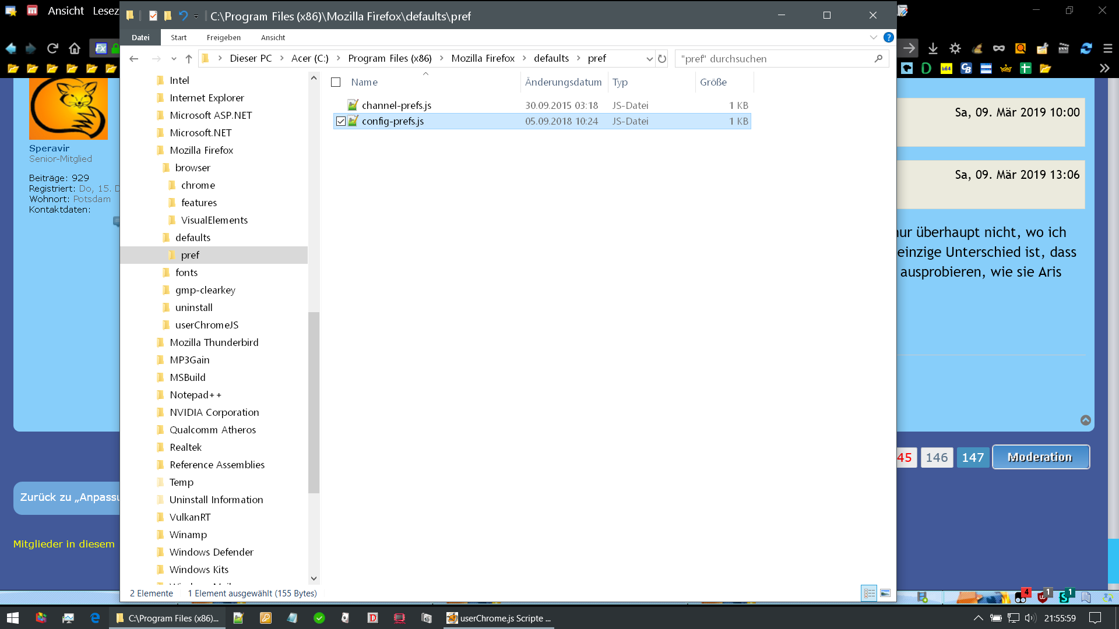Switch to details view mode button
Image resolution: width=1119 pixels, height=629 pixels.
click(869, 593)
